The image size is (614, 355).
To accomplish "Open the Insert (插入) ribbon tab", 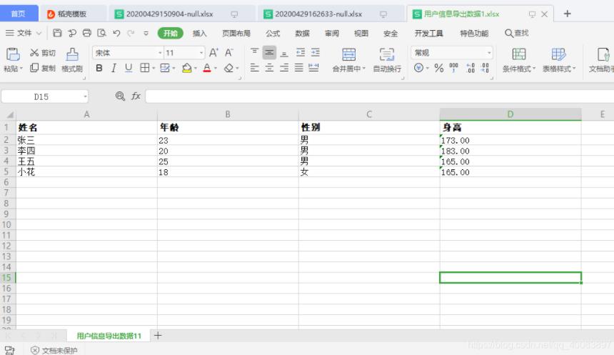I will point(200,34).
